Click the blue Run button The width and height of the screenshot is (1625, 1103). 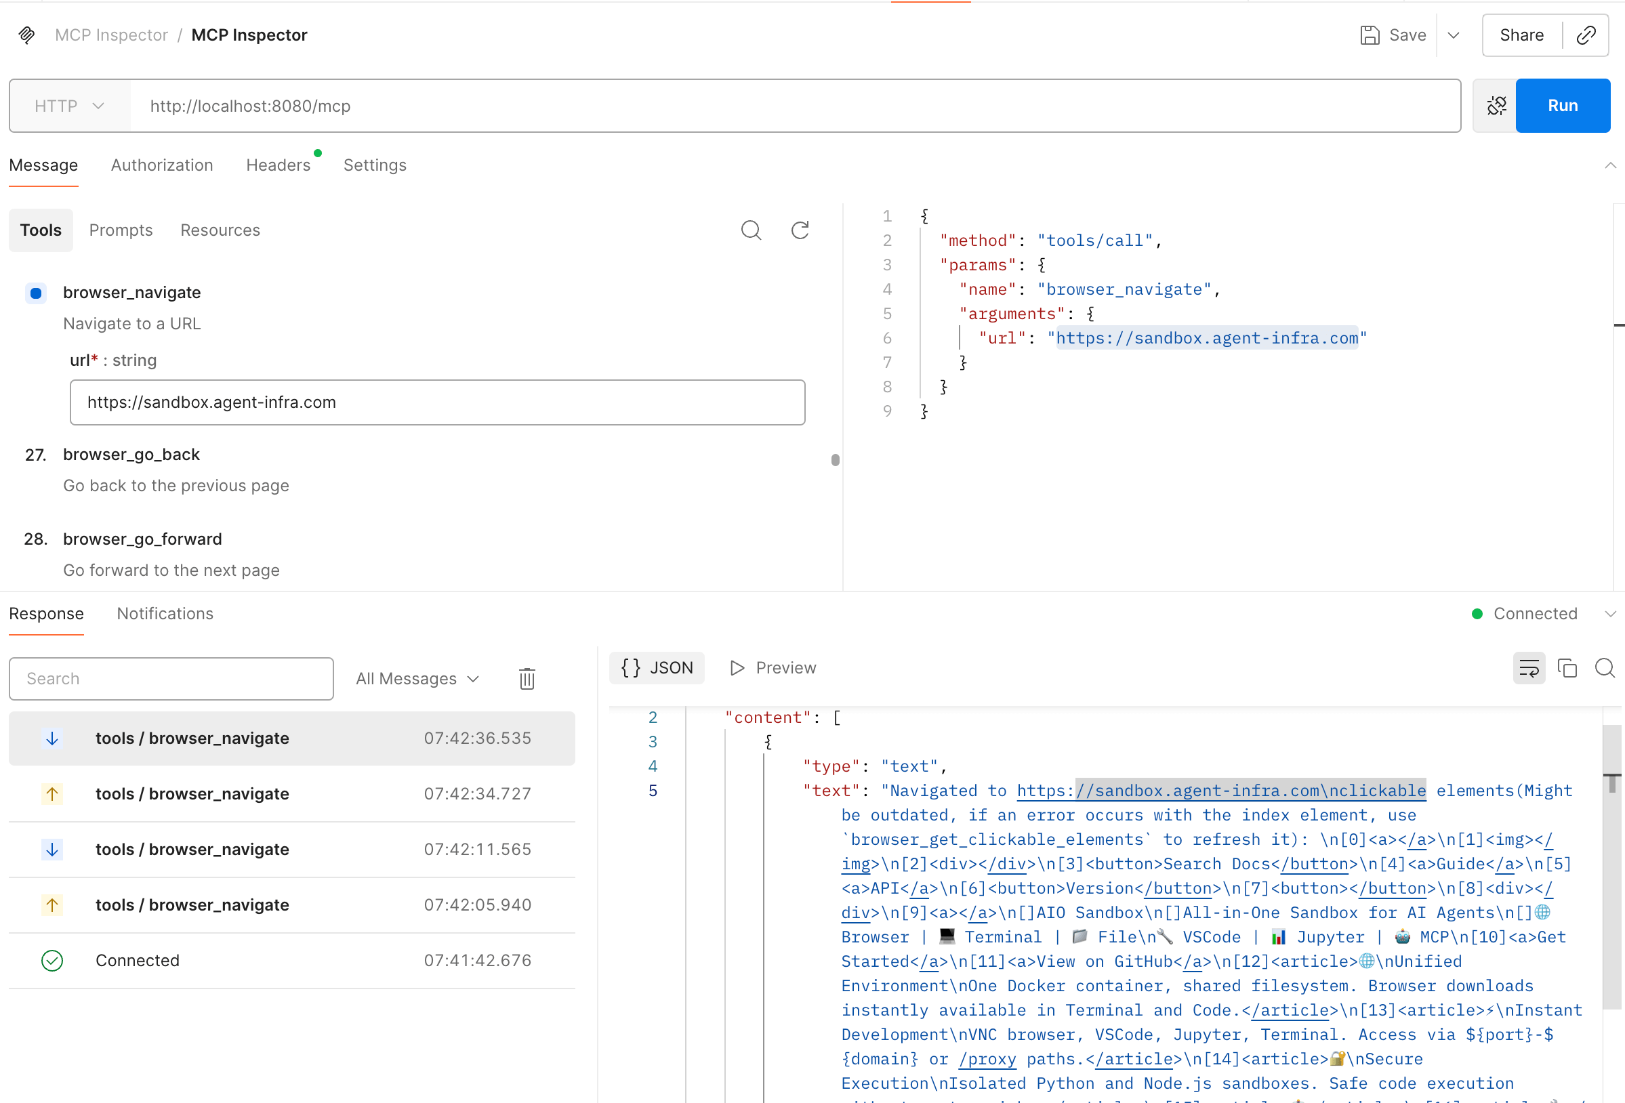pos(1562,106)
